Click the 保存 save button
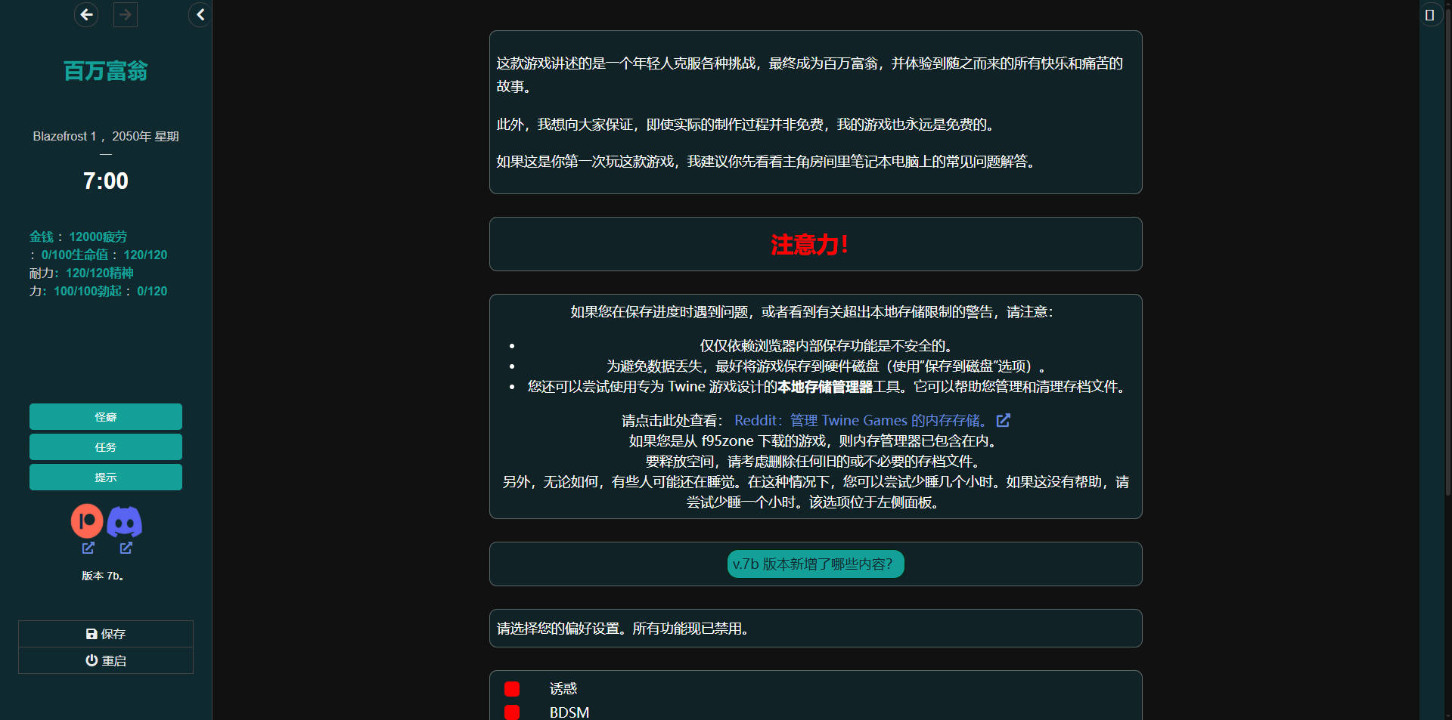 (106, 634)
